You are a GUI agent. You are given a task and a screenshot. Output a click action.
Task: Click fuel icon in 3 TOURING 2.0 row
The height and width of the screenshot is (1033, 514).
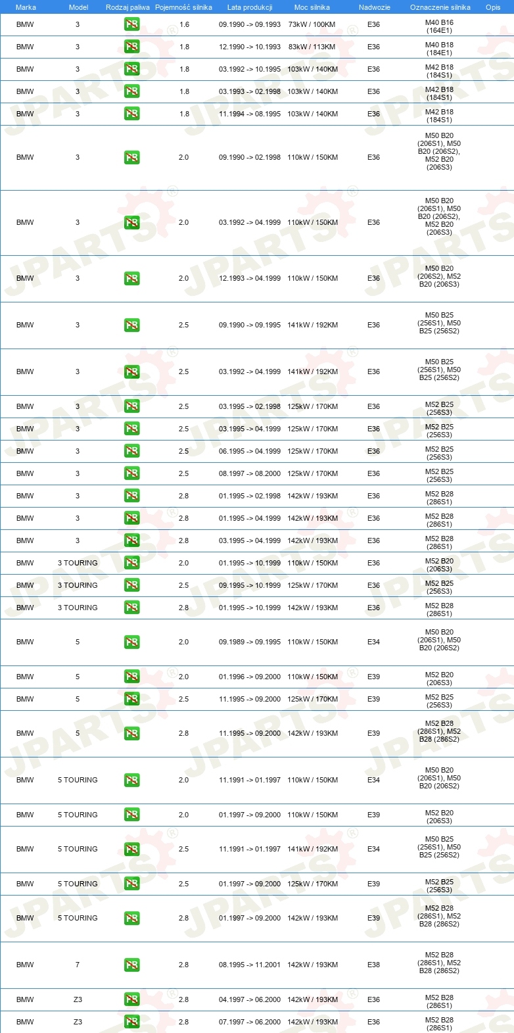pyautogui.click(x=132, y=563)
